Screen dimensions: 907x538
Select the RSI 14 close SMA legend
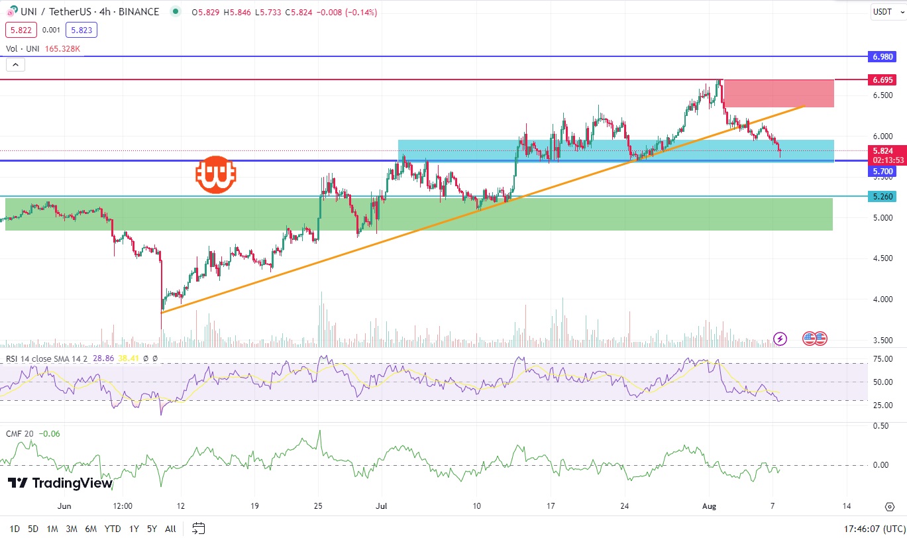(x=46, y=358)
